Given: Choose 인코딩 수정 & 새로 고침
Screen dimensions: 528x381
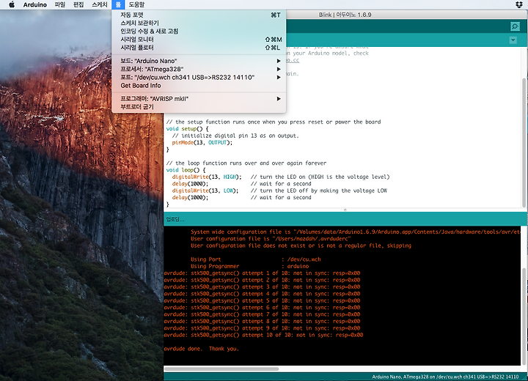Looking at the screenshot, I should tap(199, 31).
